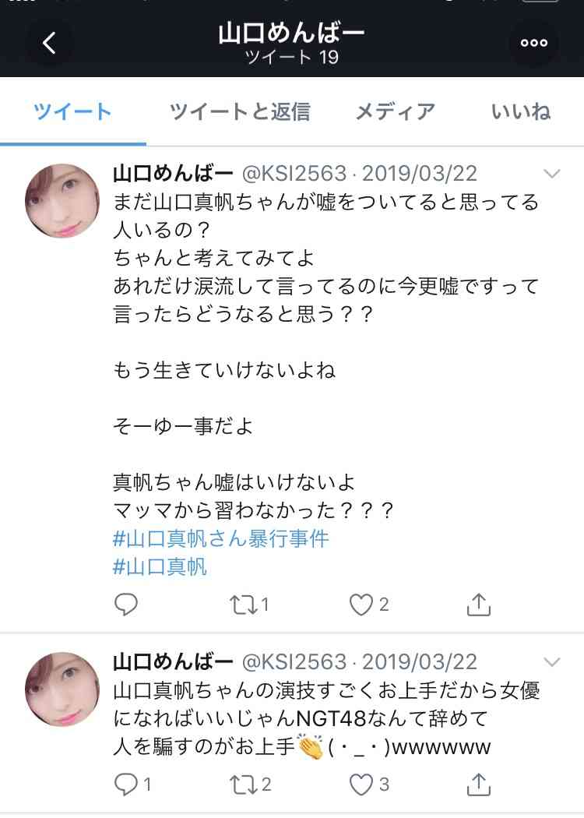Open hashtag #山口真帆さん暴行事件

(x=221, y=538)
